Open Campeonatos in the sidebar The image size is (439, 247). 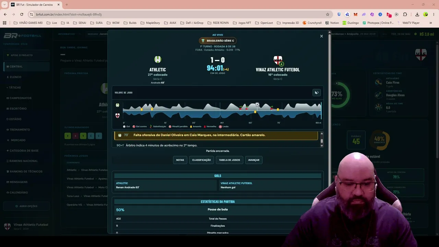26,98
